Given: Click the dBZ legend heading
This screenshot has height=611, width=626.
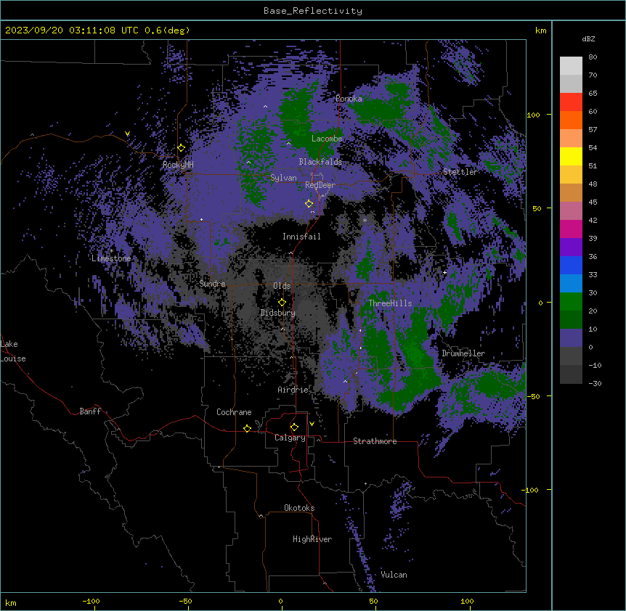Looking at the screenshot, I should coord(588,38).
